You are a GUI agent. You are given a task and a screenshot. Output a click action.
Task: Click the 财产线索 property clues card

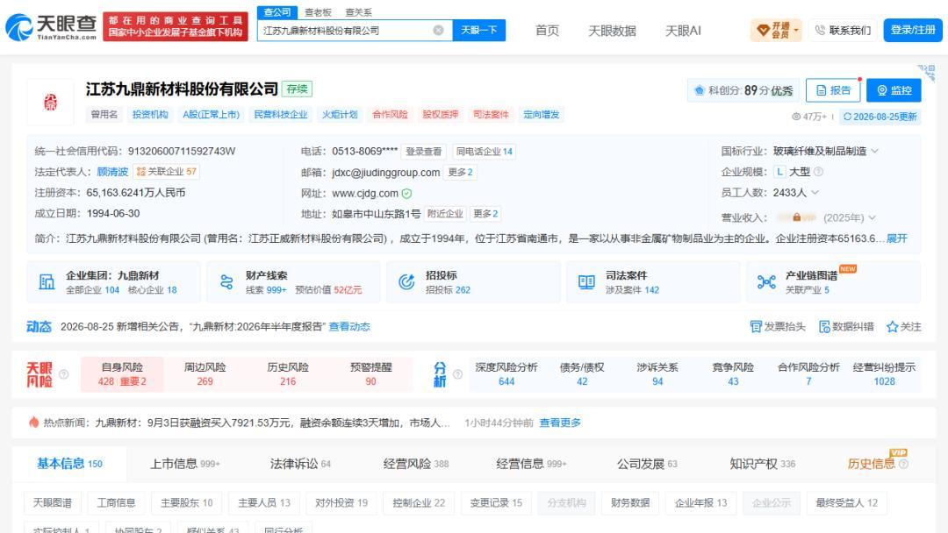293,282
